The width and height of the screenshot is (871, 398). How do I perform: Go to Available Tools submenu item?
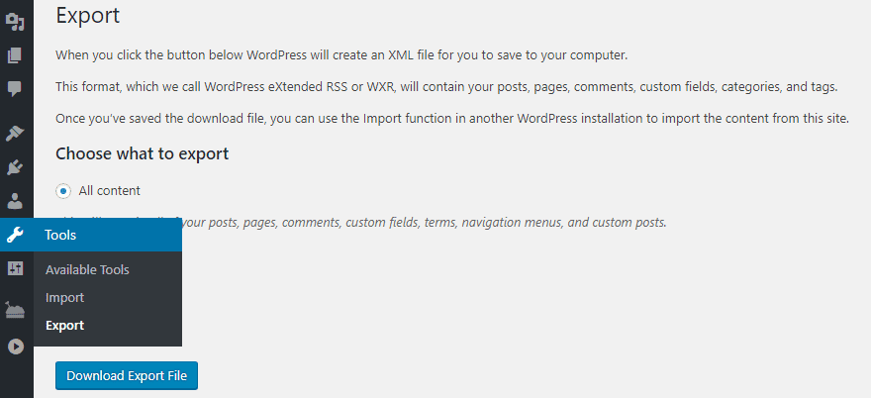coord(87,270)
